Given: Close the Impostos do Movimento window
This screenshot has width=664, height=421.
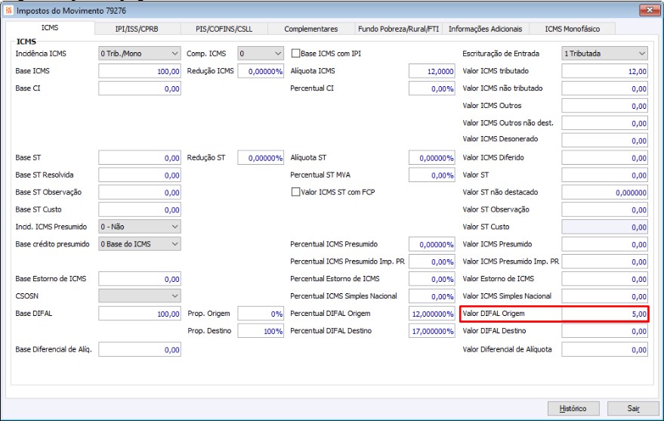Looking at the screenshot, I should (x=649, y=10).
